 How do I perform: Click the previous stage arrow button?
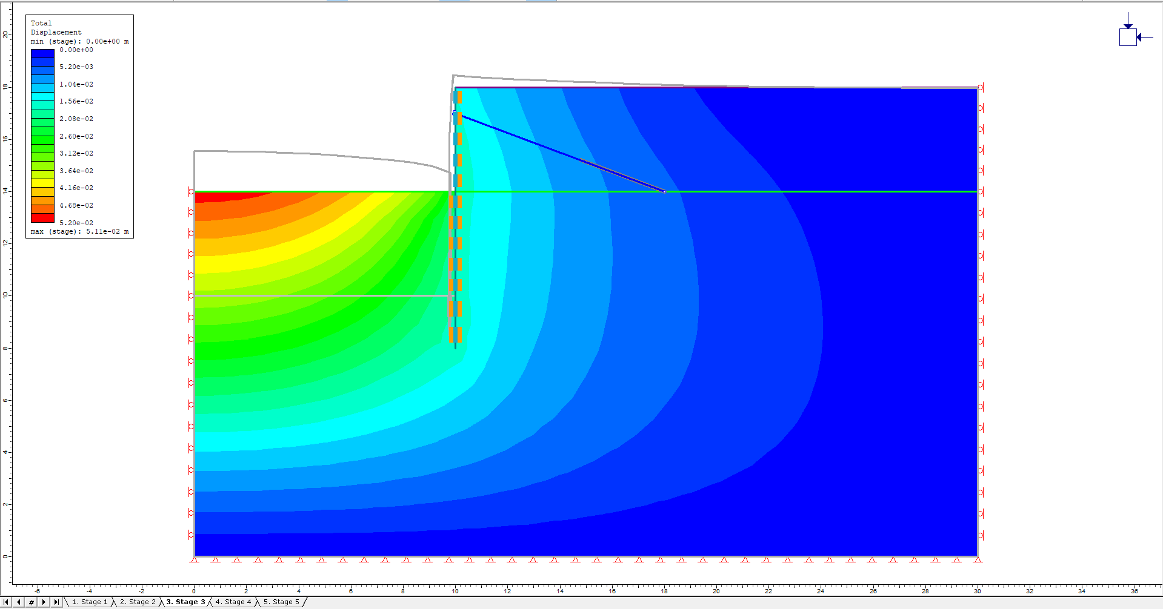(x=19, y=602)
